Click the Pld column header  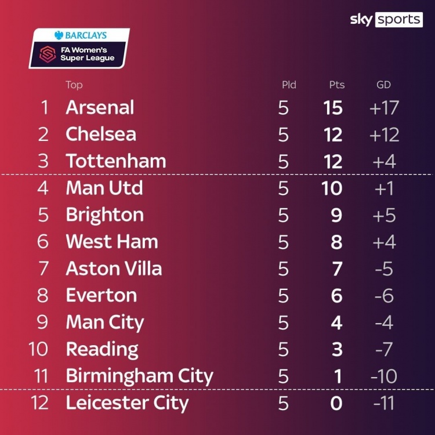(x=289, y=85)
